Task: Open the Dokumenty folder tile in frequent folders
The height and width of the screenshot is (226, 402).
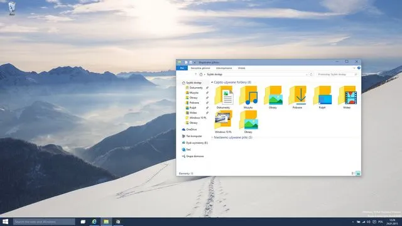Action: [x=224, y=97]
